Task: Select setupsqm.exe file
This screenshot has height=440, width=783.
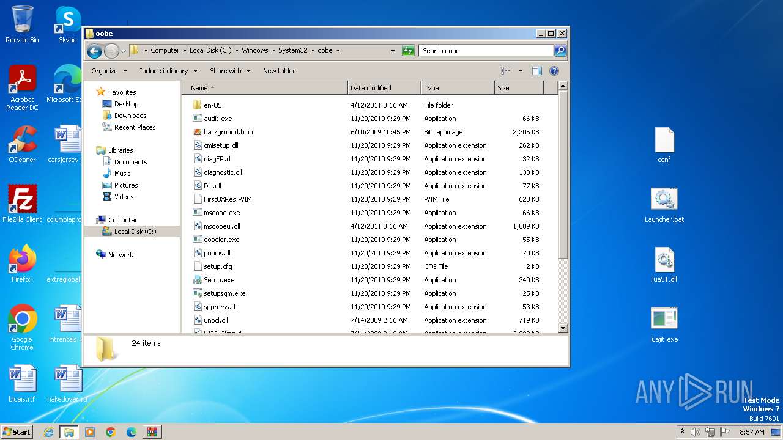Action: coord(225,293)
